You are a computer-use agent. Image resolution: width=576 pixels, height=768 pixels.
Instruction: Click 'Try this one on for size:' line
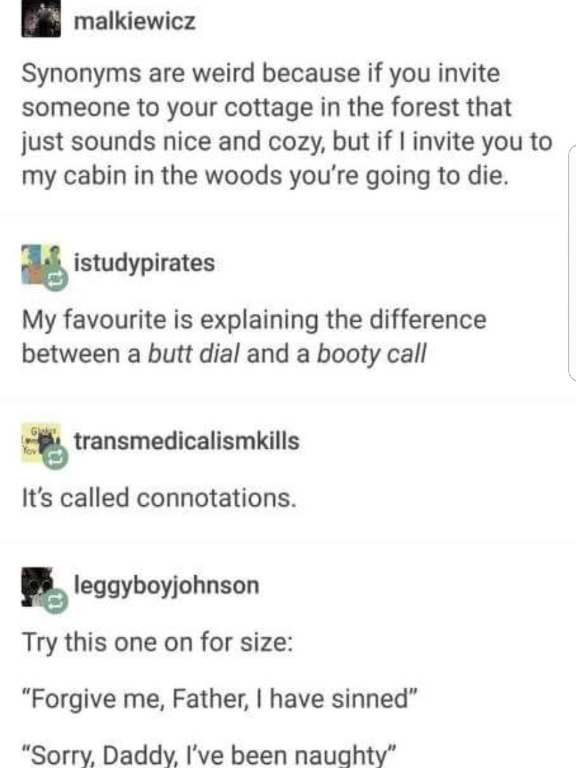158,642
